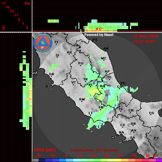Click the HVMI [dBZ] label

click(x=45, y=150)
